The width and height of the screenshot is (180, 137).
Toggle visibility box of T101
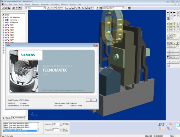point(6,25)
